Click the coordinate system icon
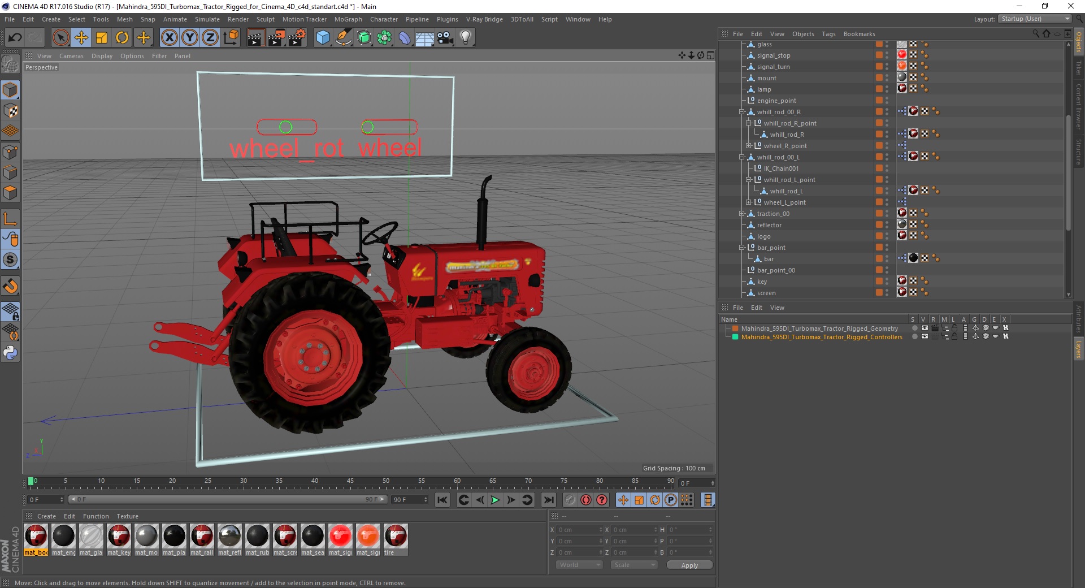 231,38
